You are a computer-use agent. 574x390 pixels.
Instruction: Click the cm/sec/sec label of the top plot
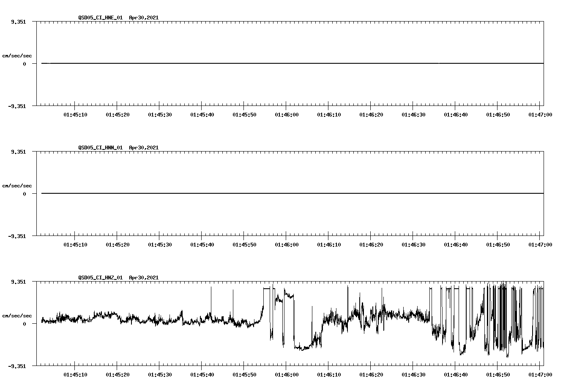click(x=17, y=55)
